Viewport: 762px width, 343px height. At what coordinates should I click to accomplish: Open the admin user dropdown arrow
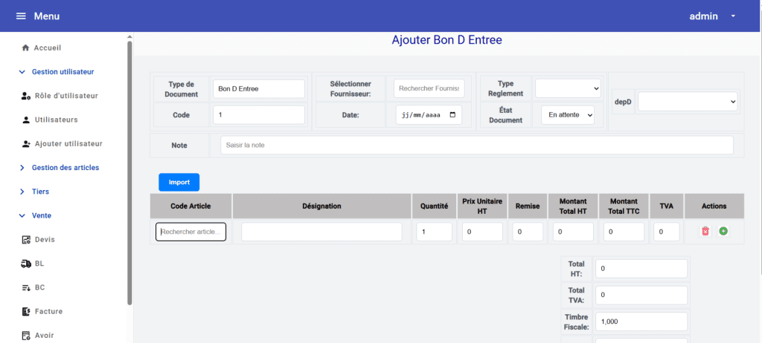(x=733, y=16)
